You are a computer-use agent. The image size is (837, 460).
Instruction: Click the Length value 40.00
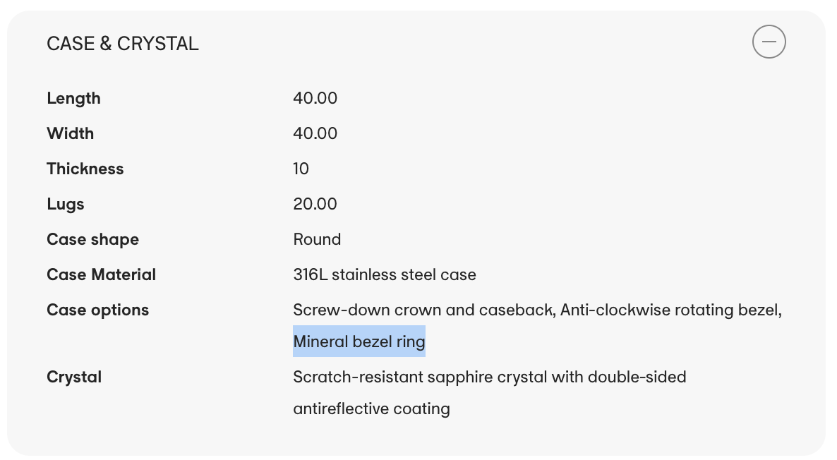pyautogui.click(x=315, y=98)
